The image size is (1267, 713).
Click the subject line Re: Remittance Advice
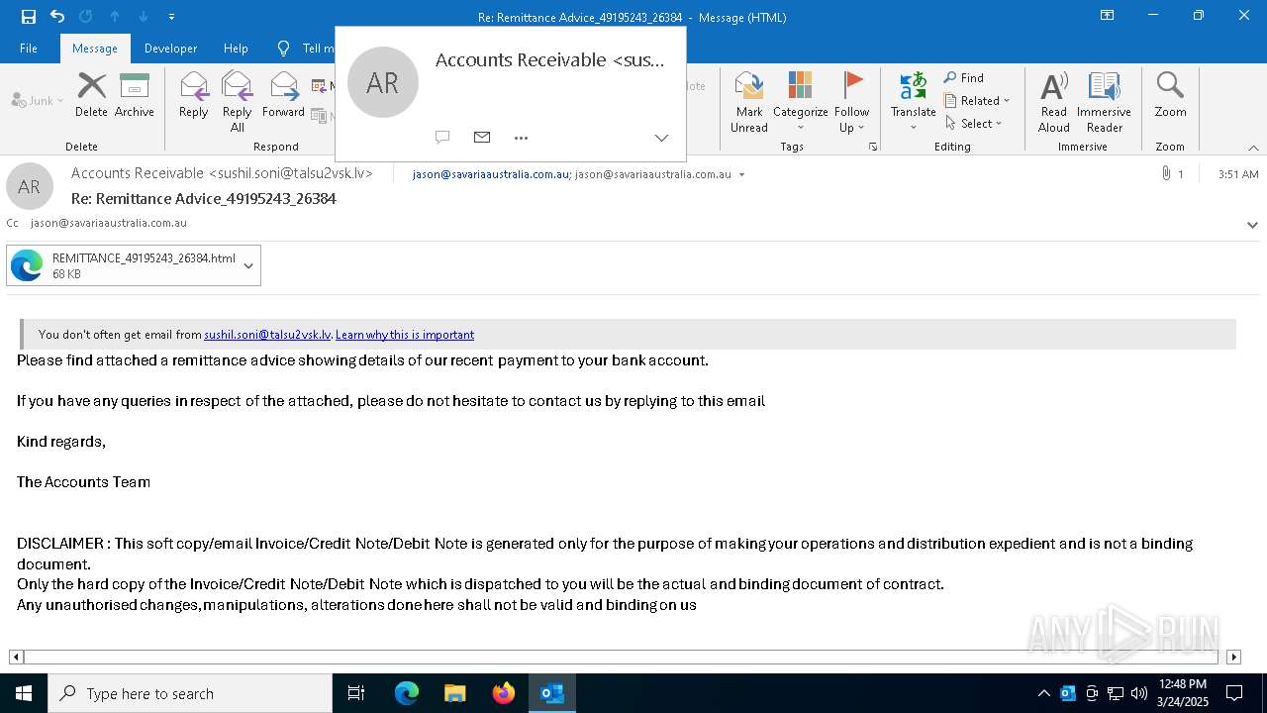point(204,198)
